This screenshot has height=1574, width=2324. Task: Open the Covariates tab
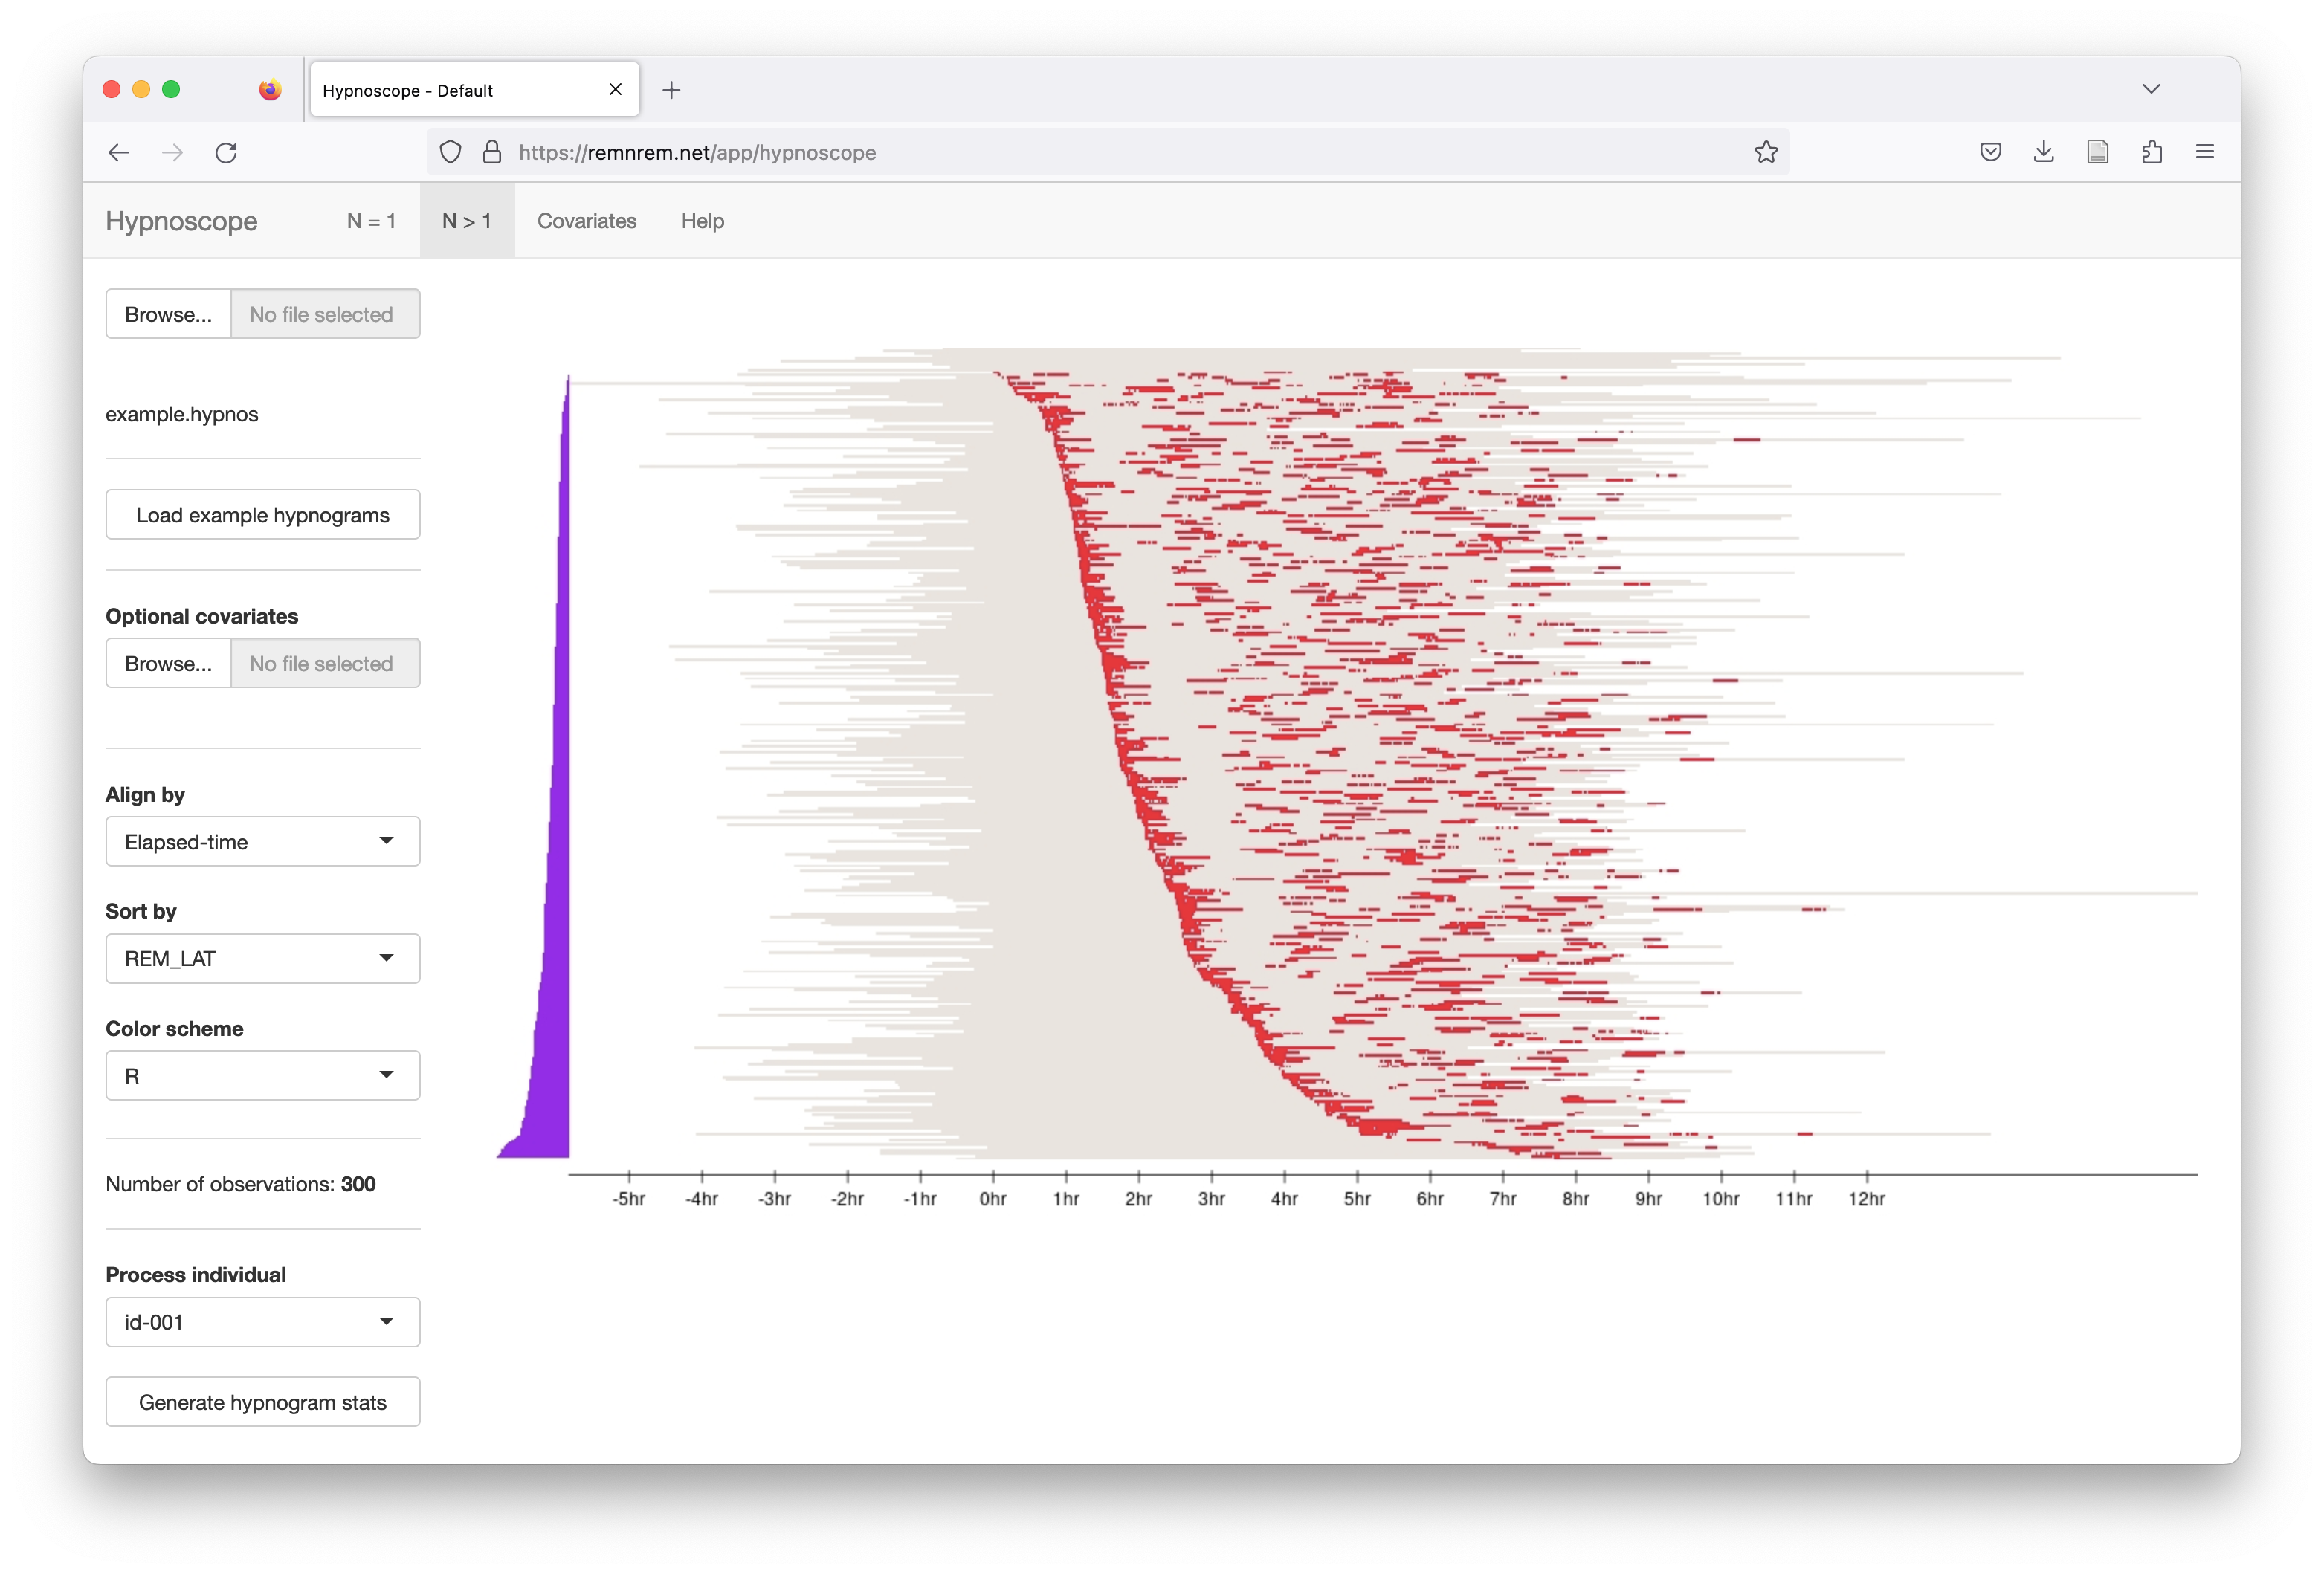pos(586,221)
